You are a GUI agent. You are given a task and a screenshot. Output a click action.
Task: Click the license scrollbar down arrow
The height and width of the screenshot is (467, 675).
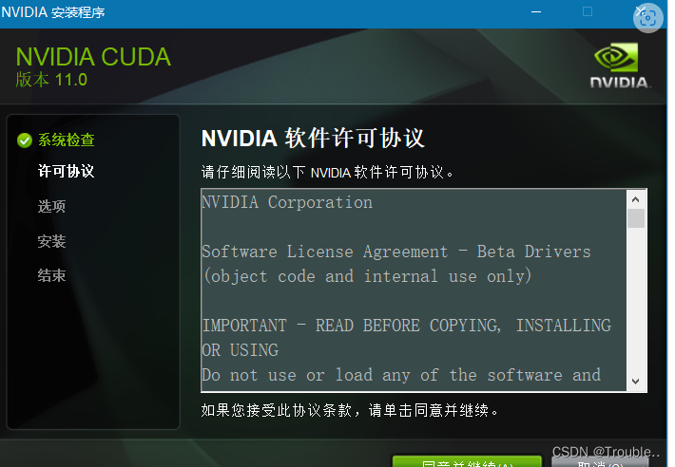pos(636,381)
